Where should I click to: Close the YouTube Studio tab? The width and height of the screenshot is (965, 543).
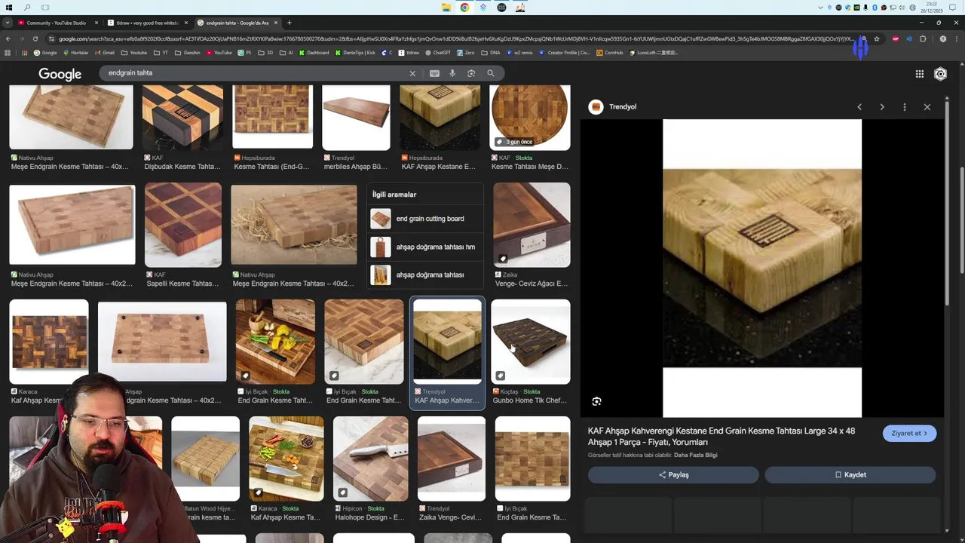coord(96,23)
